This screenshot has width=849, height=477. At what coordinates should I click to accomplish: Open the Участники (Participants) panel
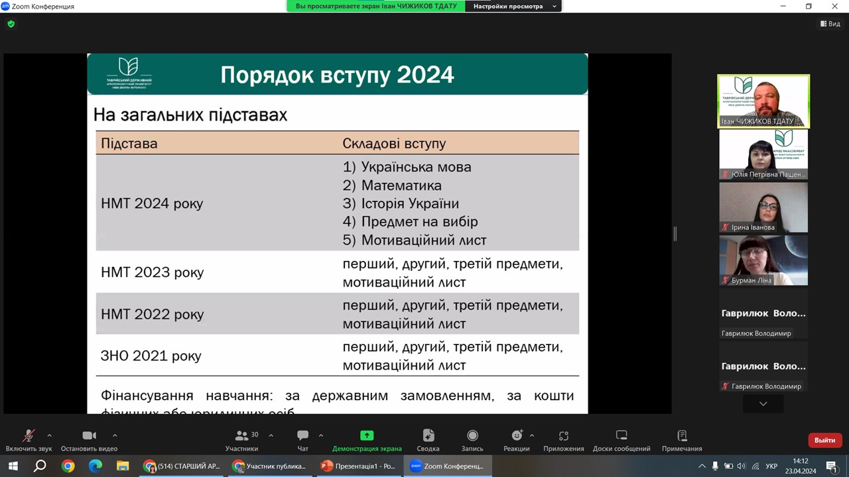coord(242,439)
